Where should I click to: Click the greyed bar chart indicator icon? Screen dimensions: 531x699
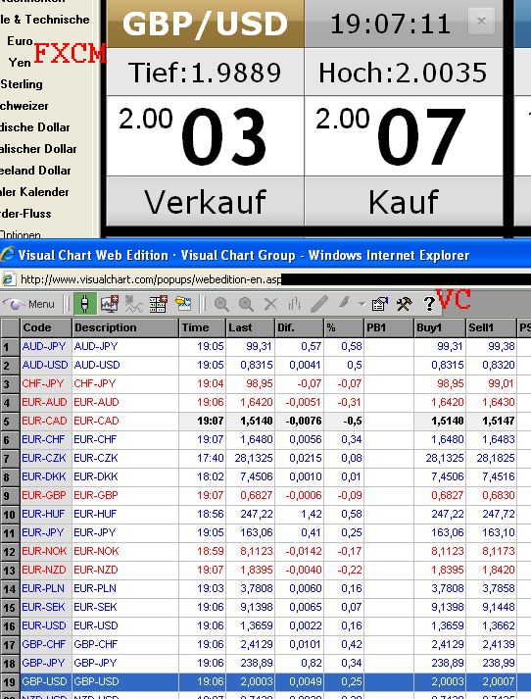[295, 304]
